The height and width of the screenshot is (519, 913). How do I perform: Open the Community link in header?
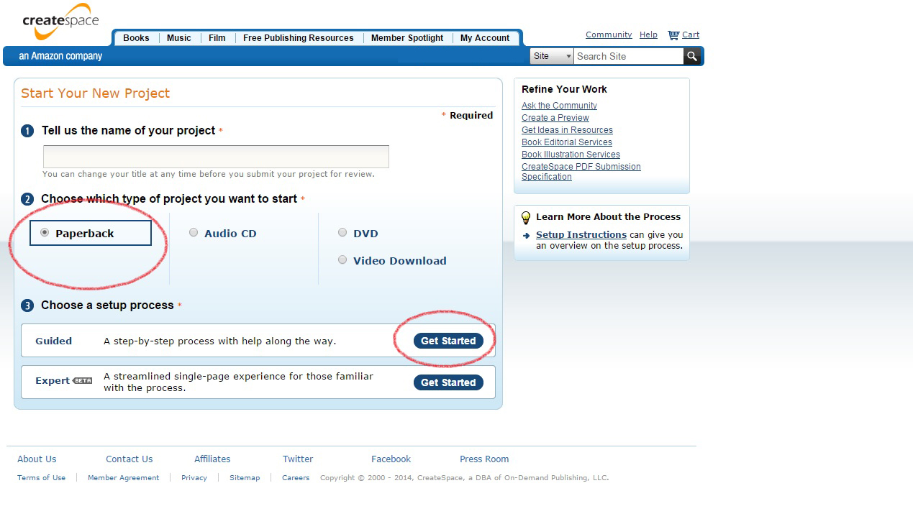[x=608, y=35]
